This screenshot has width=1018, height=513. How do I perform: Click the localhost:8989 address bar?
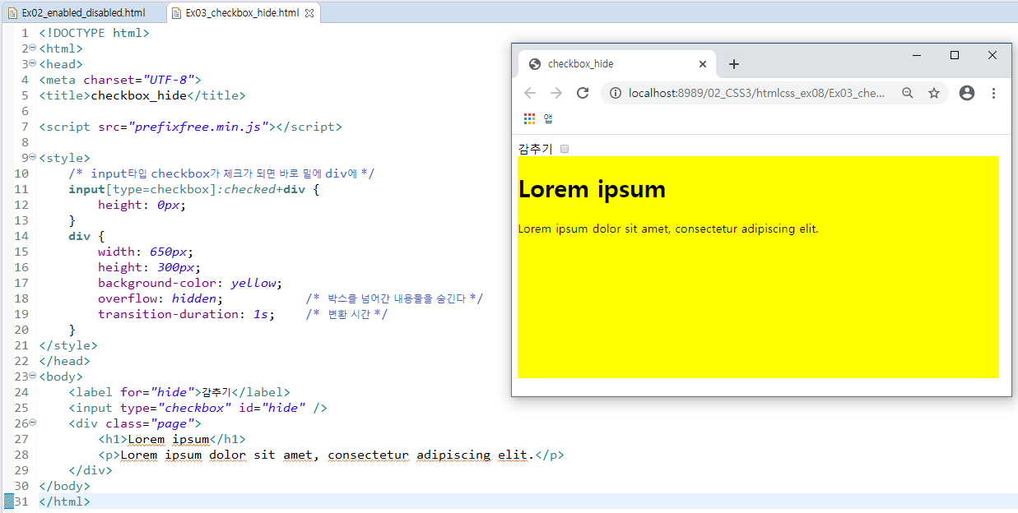[x=757, y=93]
